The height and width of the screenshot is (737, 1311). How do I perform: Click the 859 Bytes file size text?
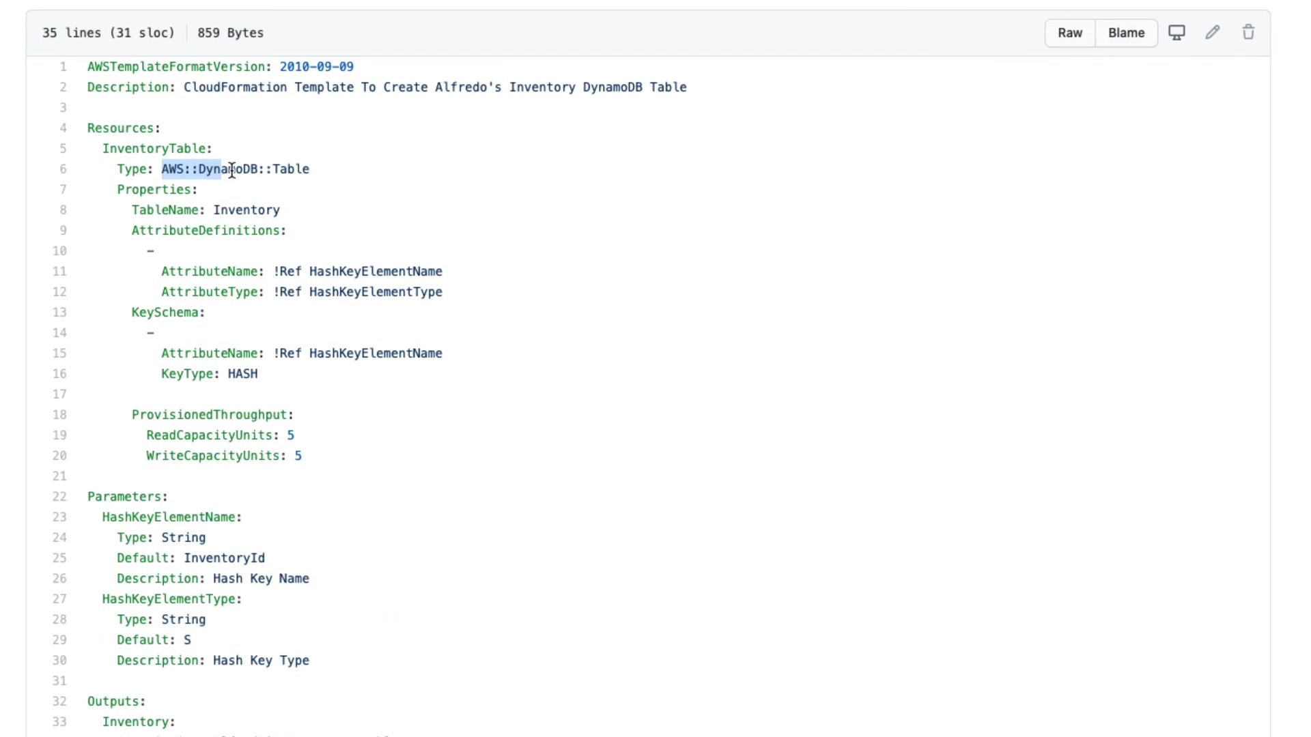230,33
